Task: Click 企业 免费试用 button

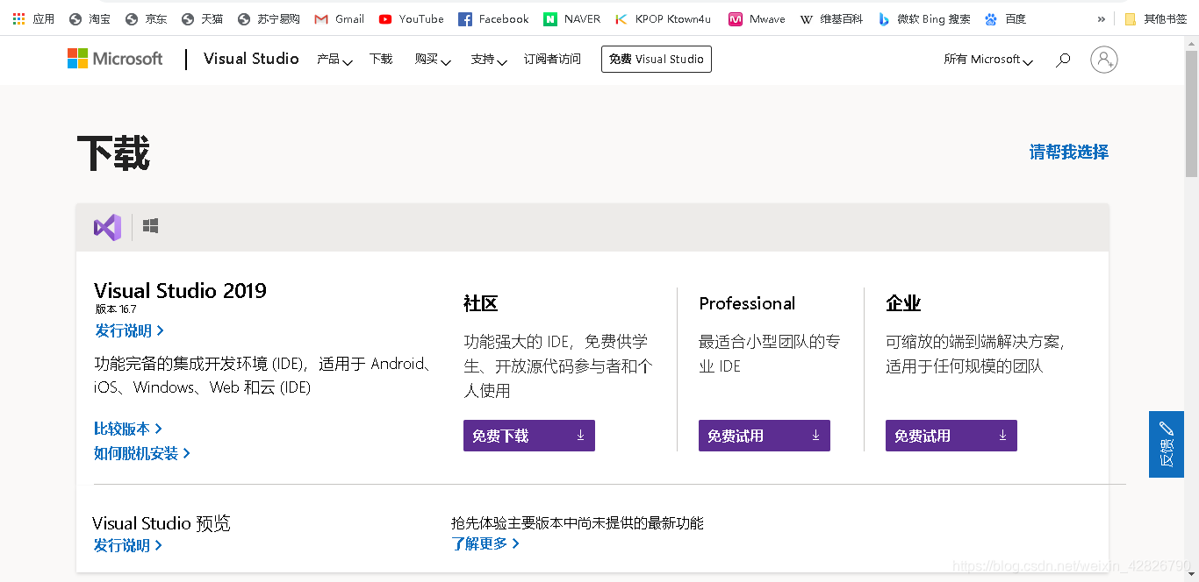Action: pos(951,436)
